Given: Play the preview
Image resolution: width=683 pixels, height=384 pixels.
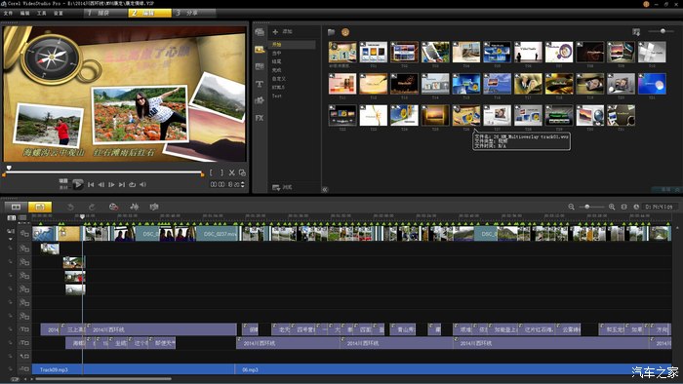Looking at the screenshot, I should point(77,184).
